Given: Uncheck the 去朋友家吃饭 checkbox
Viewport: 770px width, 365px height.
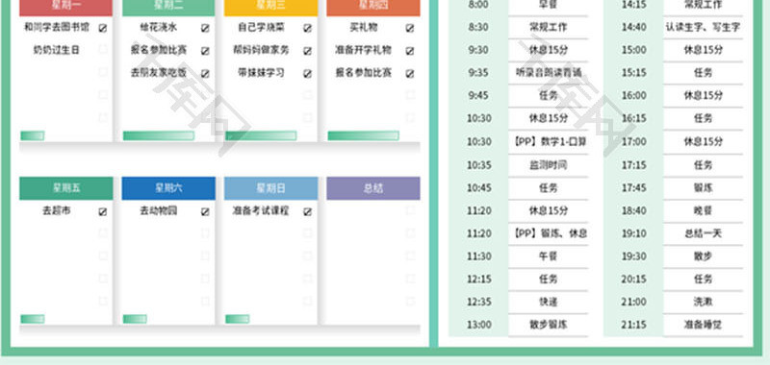Looking at the screenshot, I should pyautogui.click(x=205, y=74).
